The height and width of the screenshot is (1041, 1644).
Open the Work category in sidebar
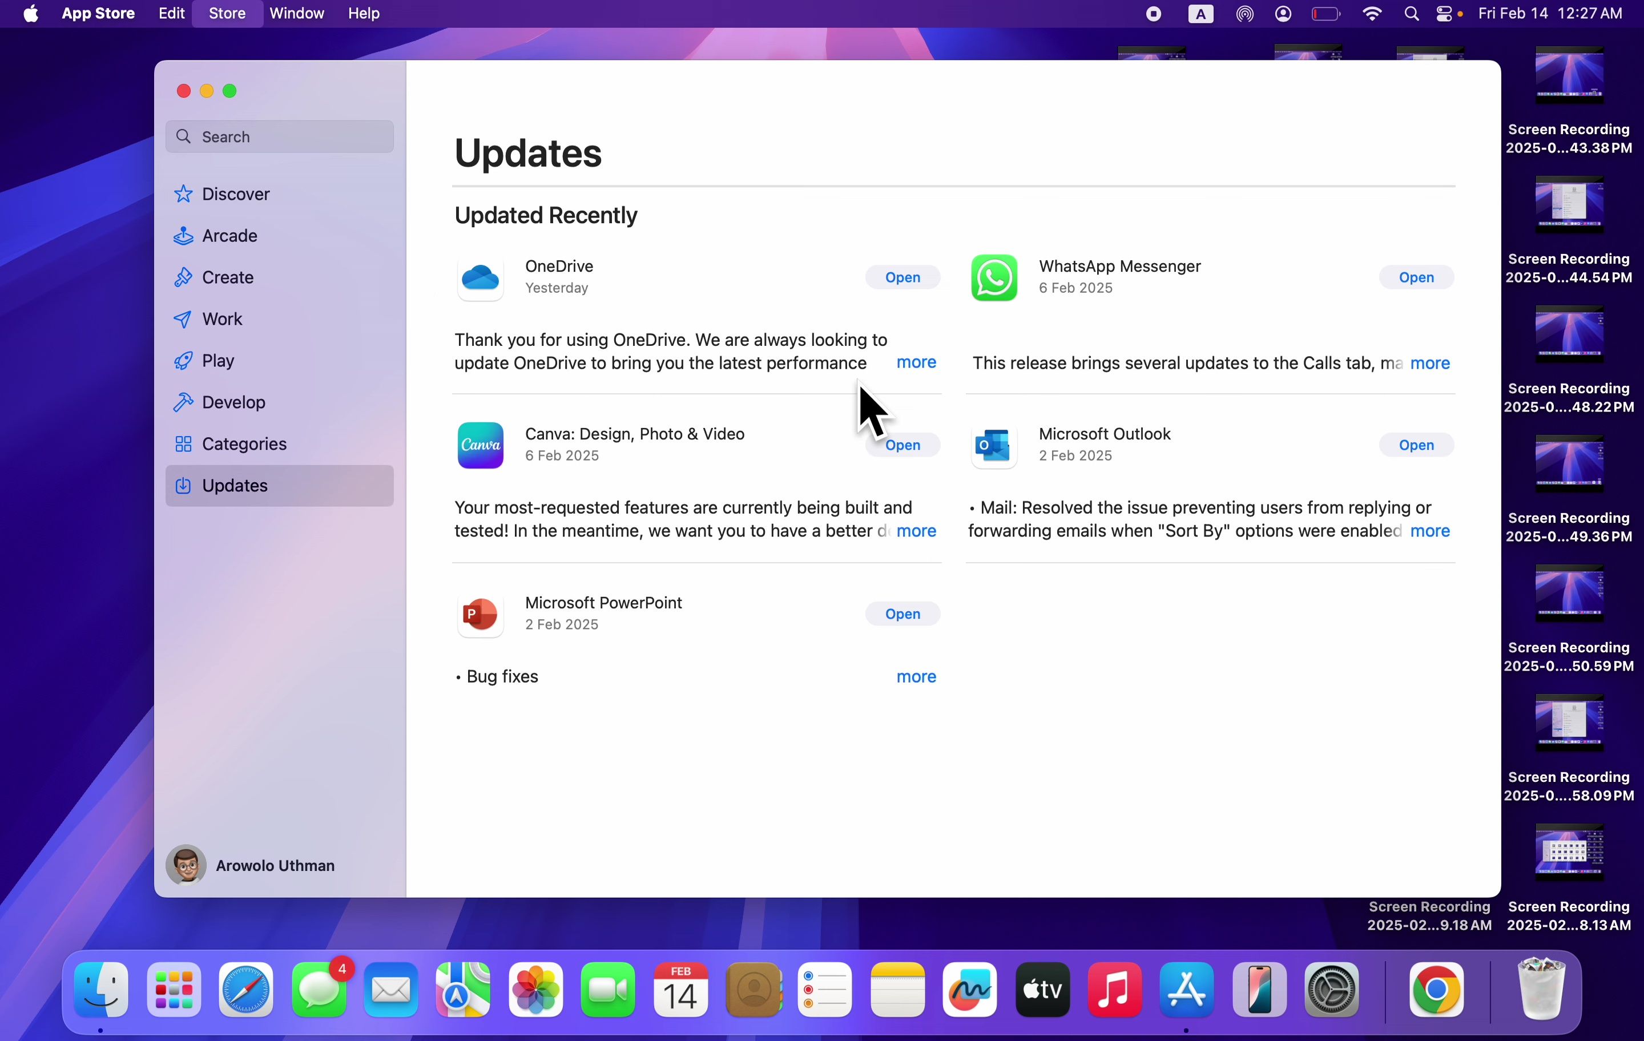click(x=279, y=319)
